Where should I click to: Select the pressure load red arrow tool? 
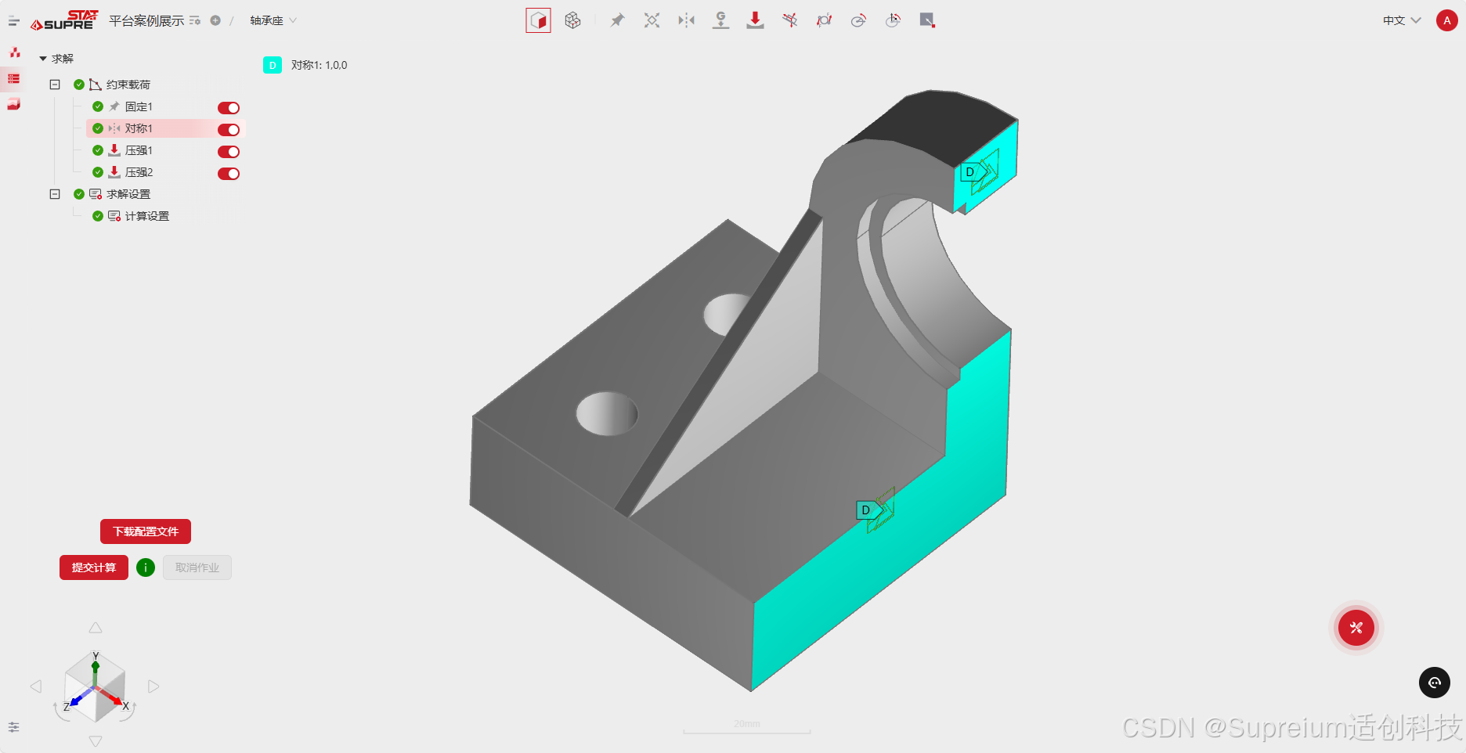click(x=755, y=20)
